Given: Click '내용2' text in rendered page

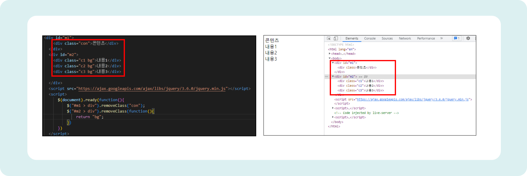Looking at the screenshot, I should click(271, 53).
